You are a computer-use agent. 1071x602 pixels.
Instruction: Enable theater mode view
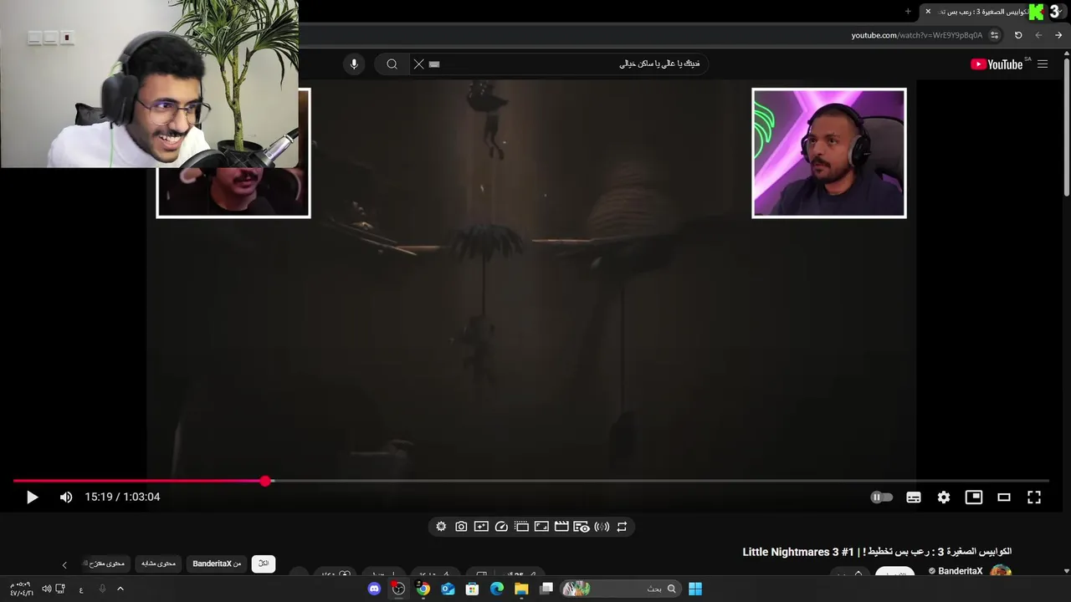pos(1004,497)
